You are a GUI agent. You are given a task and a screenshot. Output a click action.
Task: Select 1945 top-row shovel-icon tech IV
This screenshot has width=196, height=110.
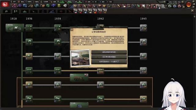click(x=143, y=28)
